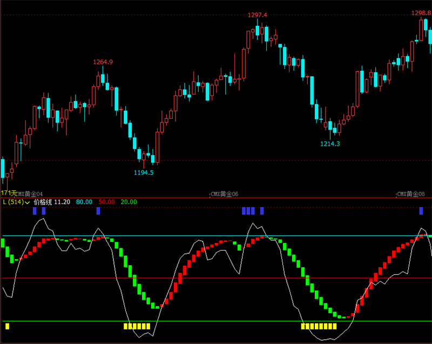The height and width of the screenshot is (344, 432).
Task: Open the L (514) indicator dropdown arrow
Action: [28, 203]
